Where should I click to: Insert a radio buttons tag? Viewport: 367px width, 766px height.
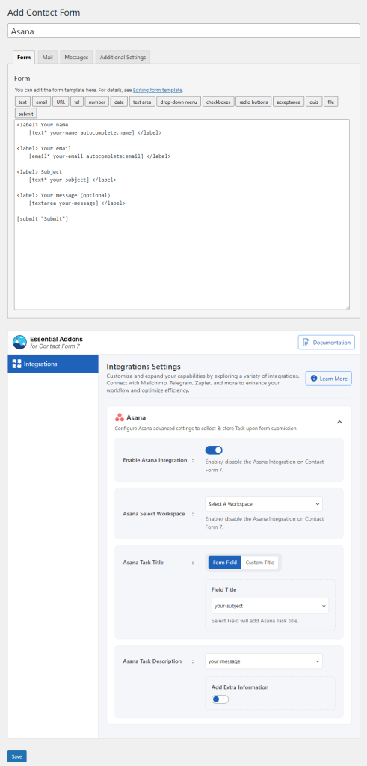click(254, 102)
